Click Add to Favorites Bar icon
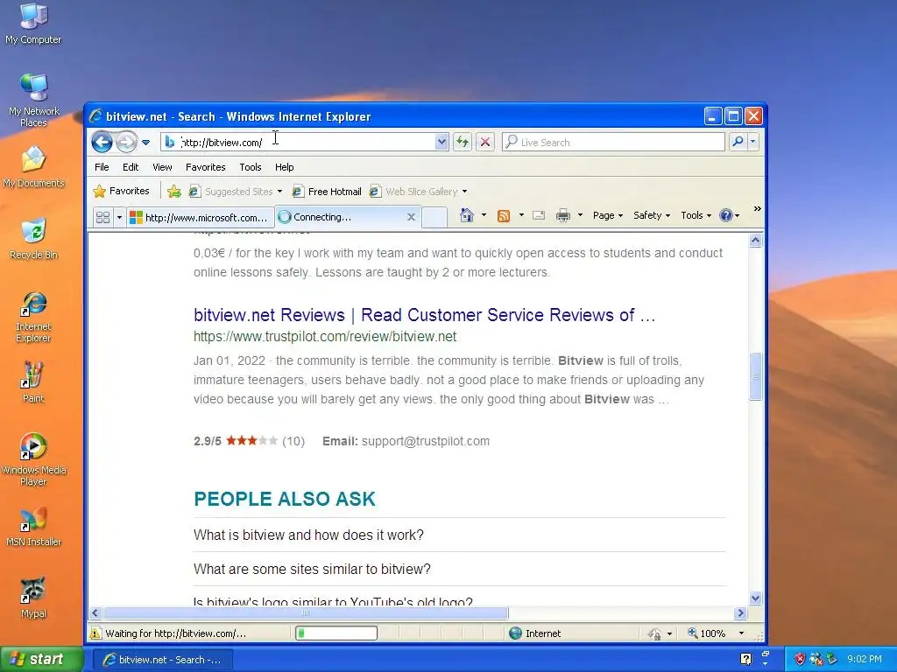 pos(174,192)
